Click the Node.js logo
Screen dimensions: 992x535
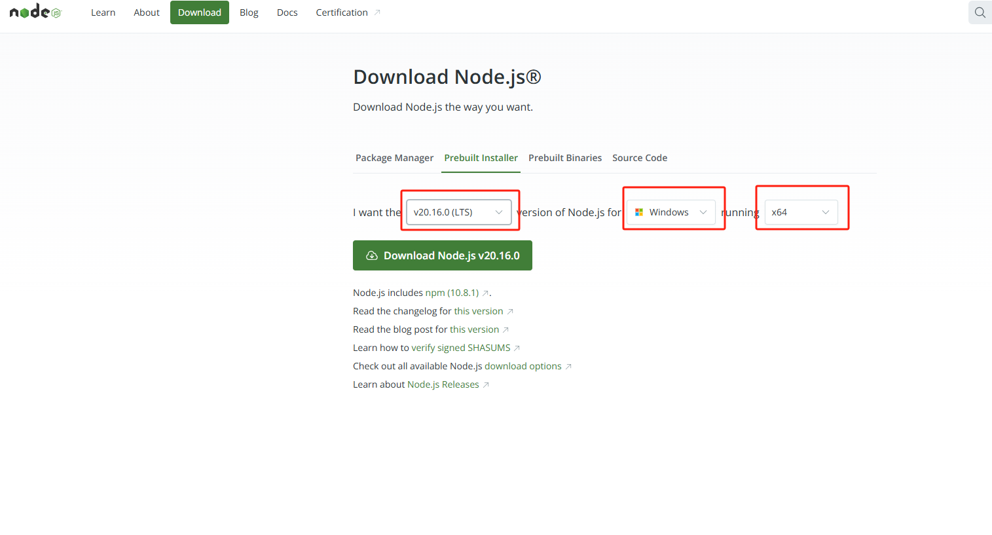coord(35,12)
